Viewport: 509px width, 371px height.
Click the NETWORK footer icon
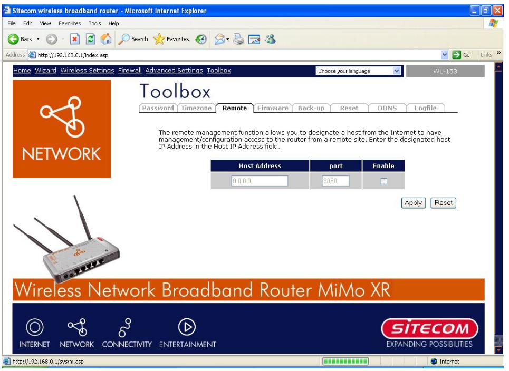77,327
